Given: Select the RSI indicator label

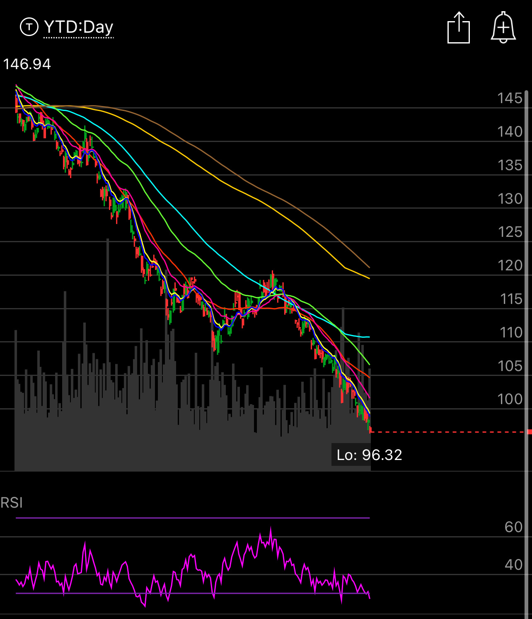Looking at the screenshot, I should 12,503.
